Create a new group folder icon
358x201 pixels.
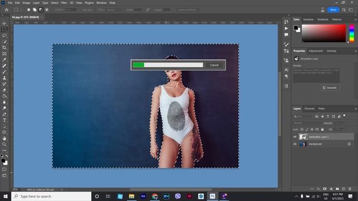click(337, 189)
